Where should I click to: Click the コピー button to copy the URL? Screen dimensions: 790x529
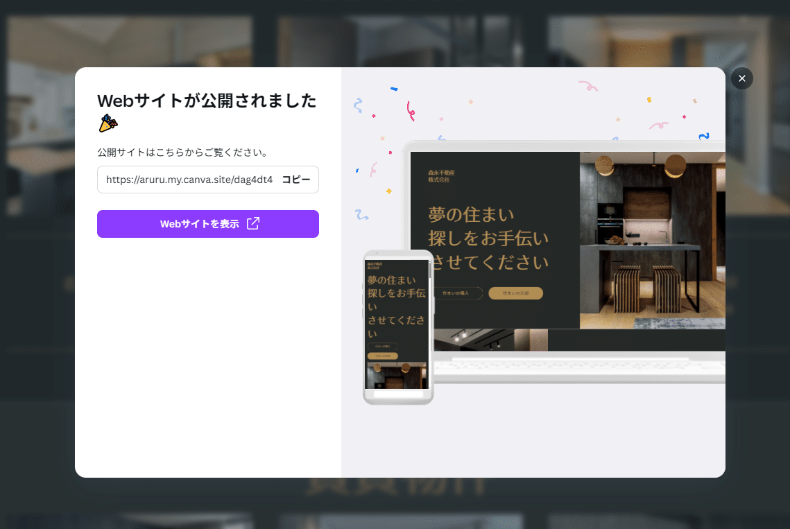click(297, 180)
